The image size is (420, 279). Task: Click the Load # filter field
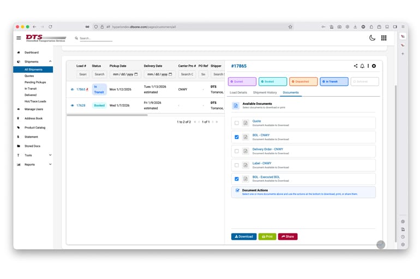(83, 74)
